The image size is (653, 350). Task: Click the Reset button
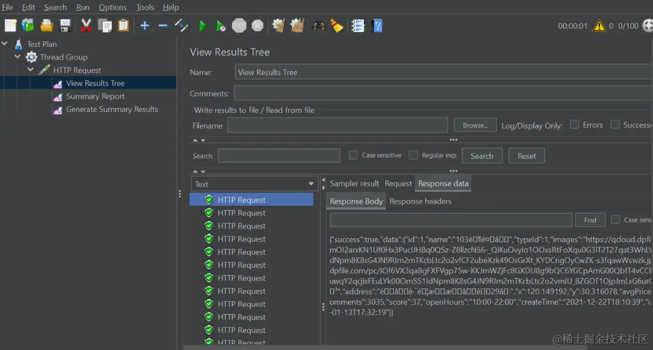point(527,156)
